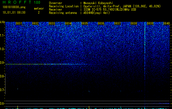
Task: Click the Receiving Location value Ogata-vill. Akita-Pref.
Action: (x=102, y=6)
